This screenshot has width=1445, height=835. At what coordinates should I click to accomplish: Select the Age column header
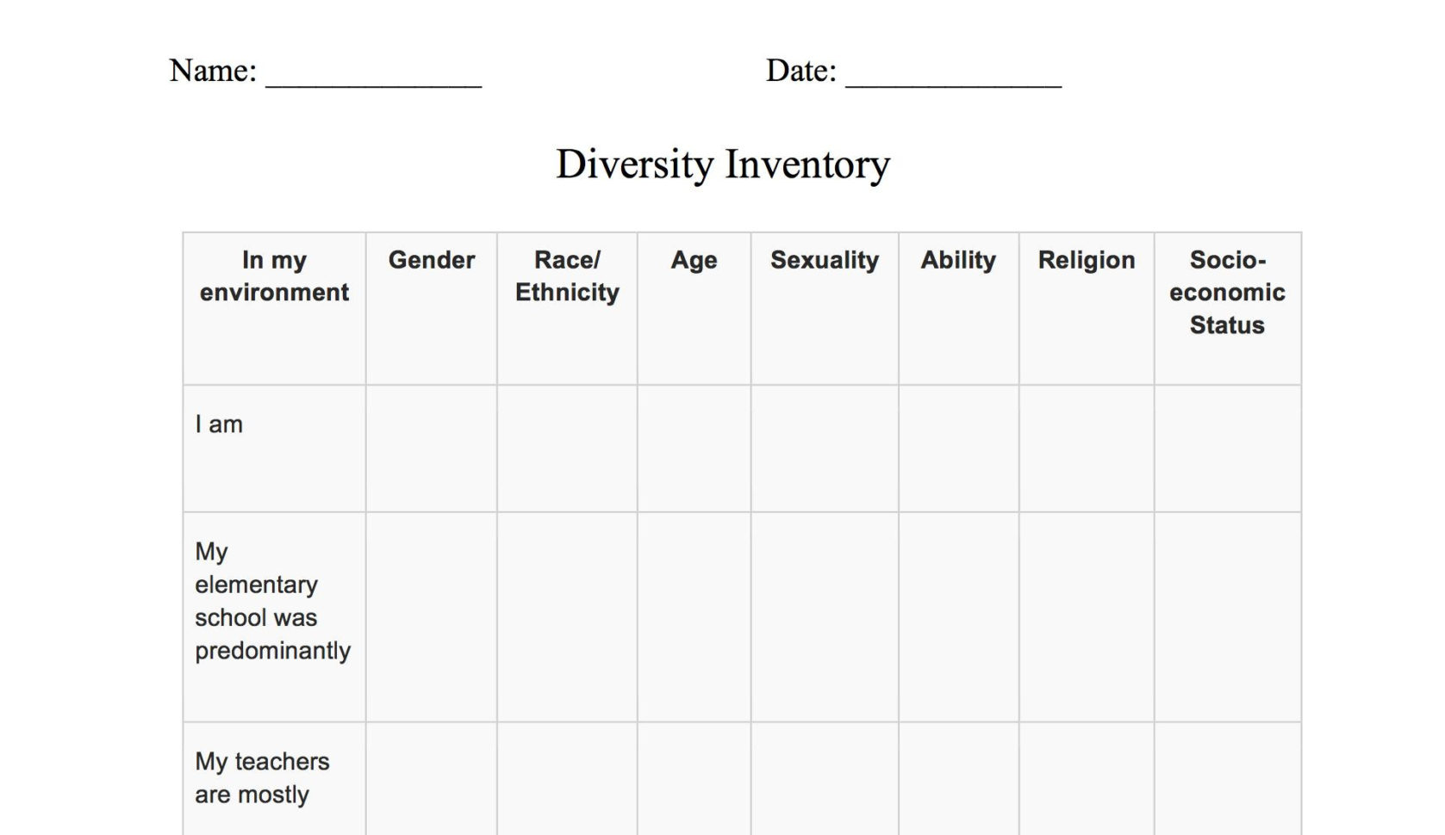[694, 260]
